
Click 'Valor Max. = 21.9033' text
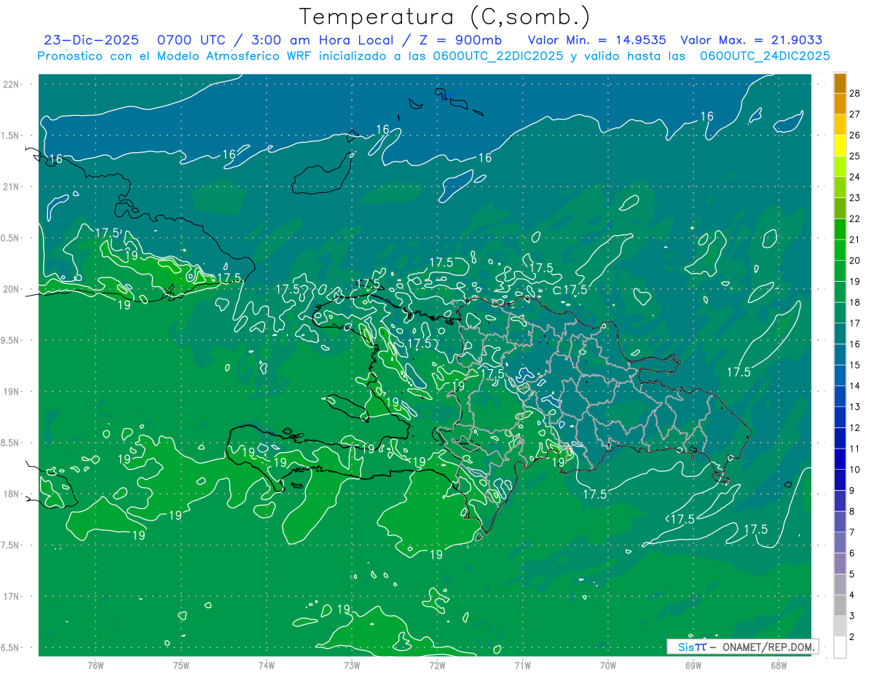tap(751, 40)
